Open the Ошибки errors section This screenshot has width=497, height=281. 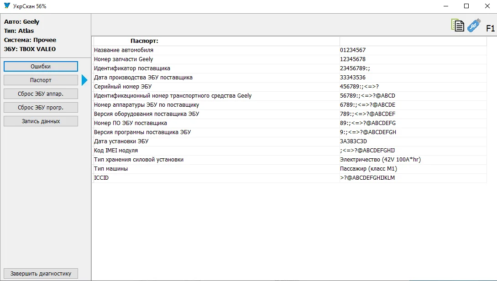41,67
